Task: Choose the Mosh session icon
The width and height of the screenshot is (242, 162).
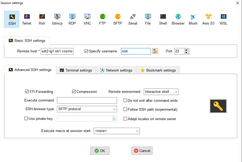Action: (x=193, y=19)
